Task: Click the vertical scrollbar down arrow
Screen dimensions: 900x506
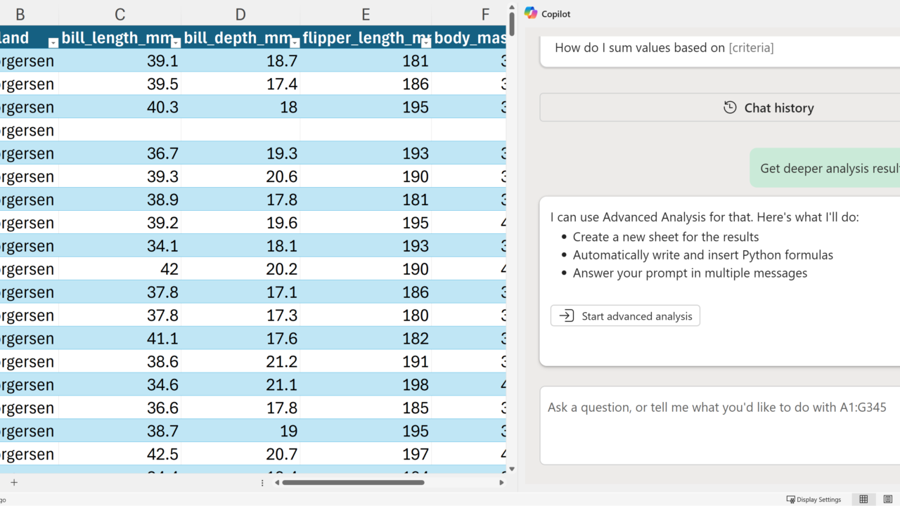Action: tap(512, 469)
